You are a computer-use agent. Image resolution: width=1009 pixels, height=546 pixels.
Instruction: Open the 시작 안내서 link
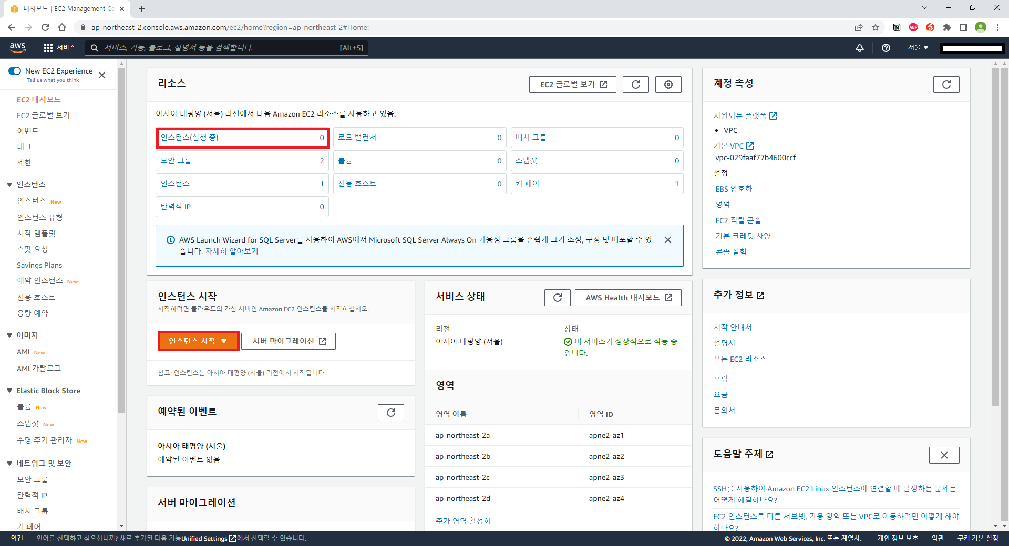click(x=733, y=327)
